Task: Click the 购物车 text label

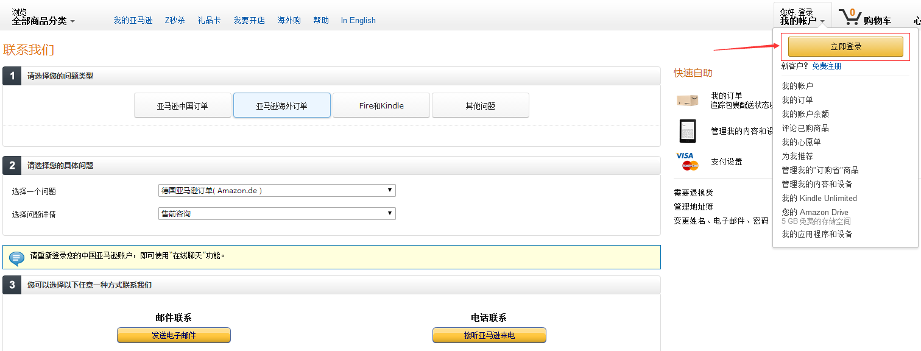Action: 877,21
